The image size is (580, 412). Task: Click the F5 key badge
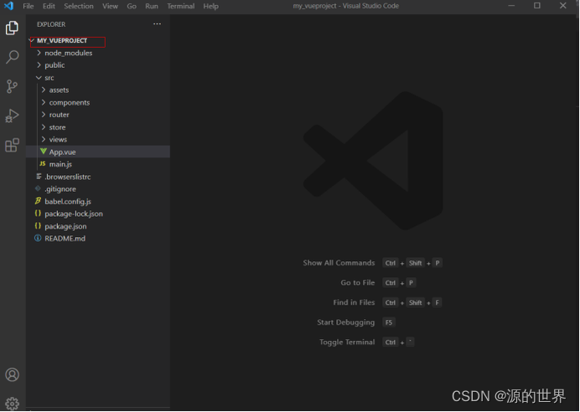pos(389,322)
